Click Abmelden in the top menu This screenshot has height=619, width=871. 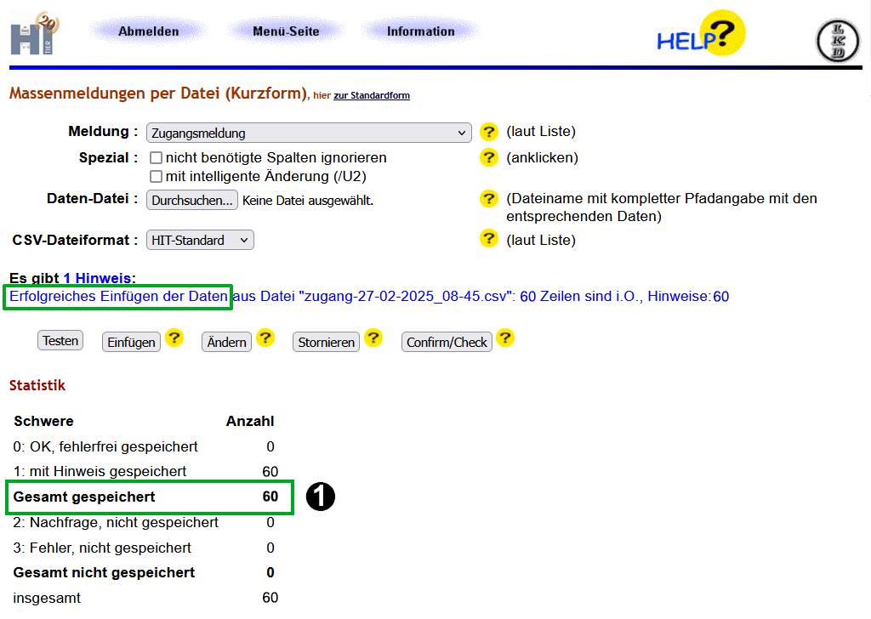(x=149, y=31)
